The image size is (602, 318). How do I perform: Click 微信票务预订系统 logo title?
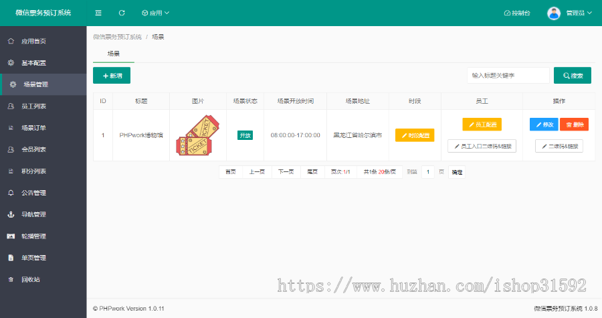tap(43, 13)
